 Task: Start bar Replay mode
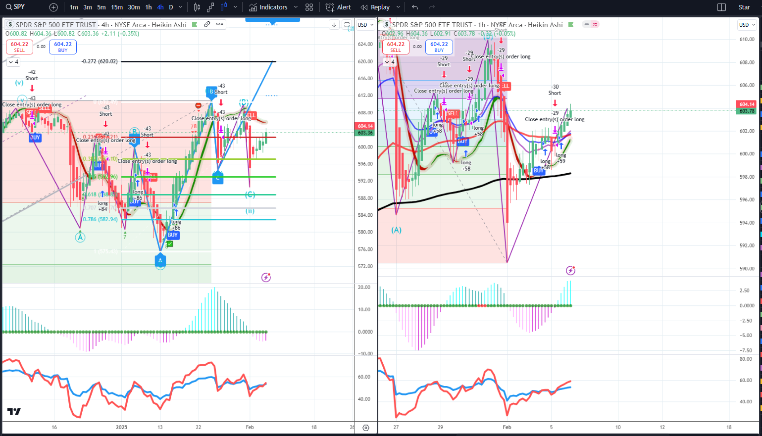click(375, 7)
